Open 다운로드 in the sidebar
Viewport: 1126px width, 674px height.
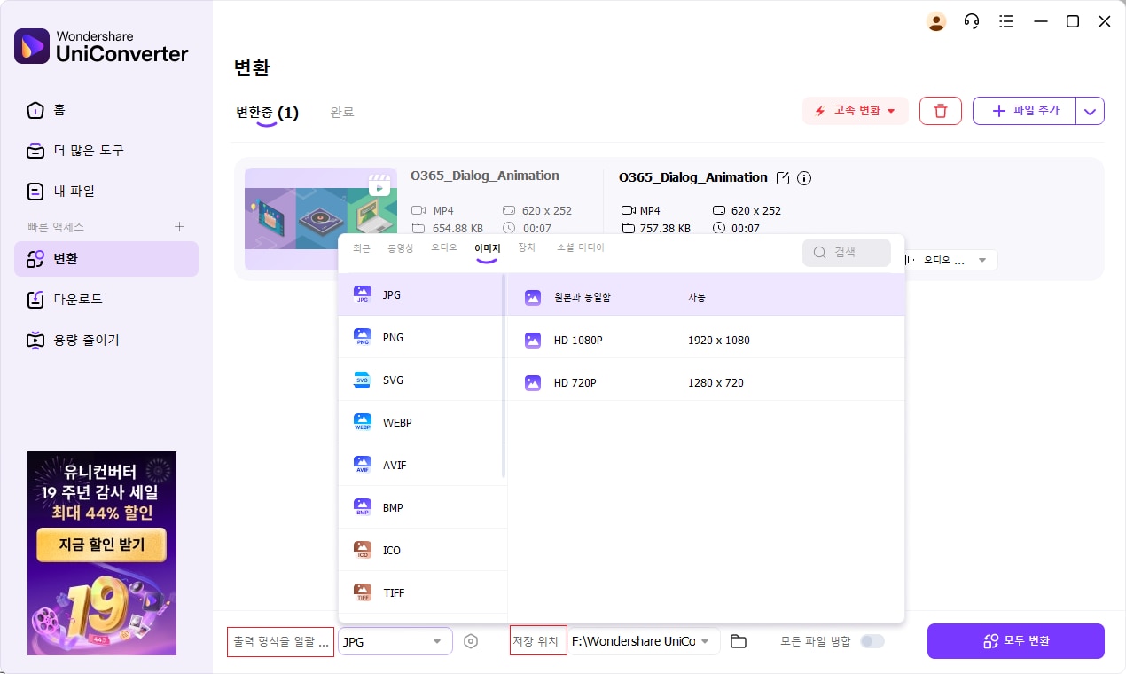pos(106,300)
